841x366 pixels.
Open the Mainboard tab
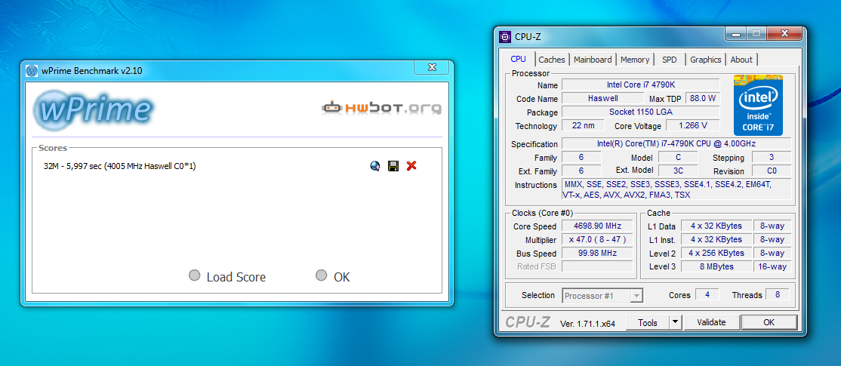click(x=593, y=60)
